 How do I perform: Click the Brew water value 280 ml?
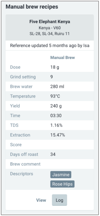pyautogui.click(x=57, y=87)
